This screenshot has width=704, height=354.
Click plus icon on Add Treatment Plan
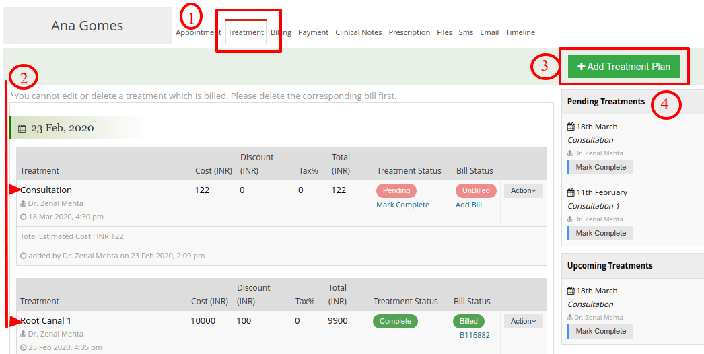click(x=581, y=67)
